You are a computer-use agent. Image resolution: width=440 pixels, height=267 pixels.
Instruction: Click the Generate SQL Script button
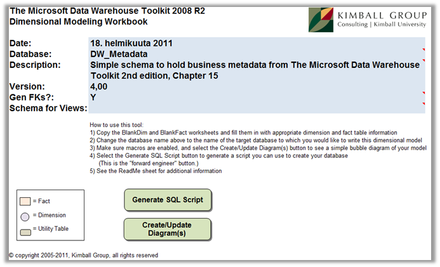(x=168, y=200)
